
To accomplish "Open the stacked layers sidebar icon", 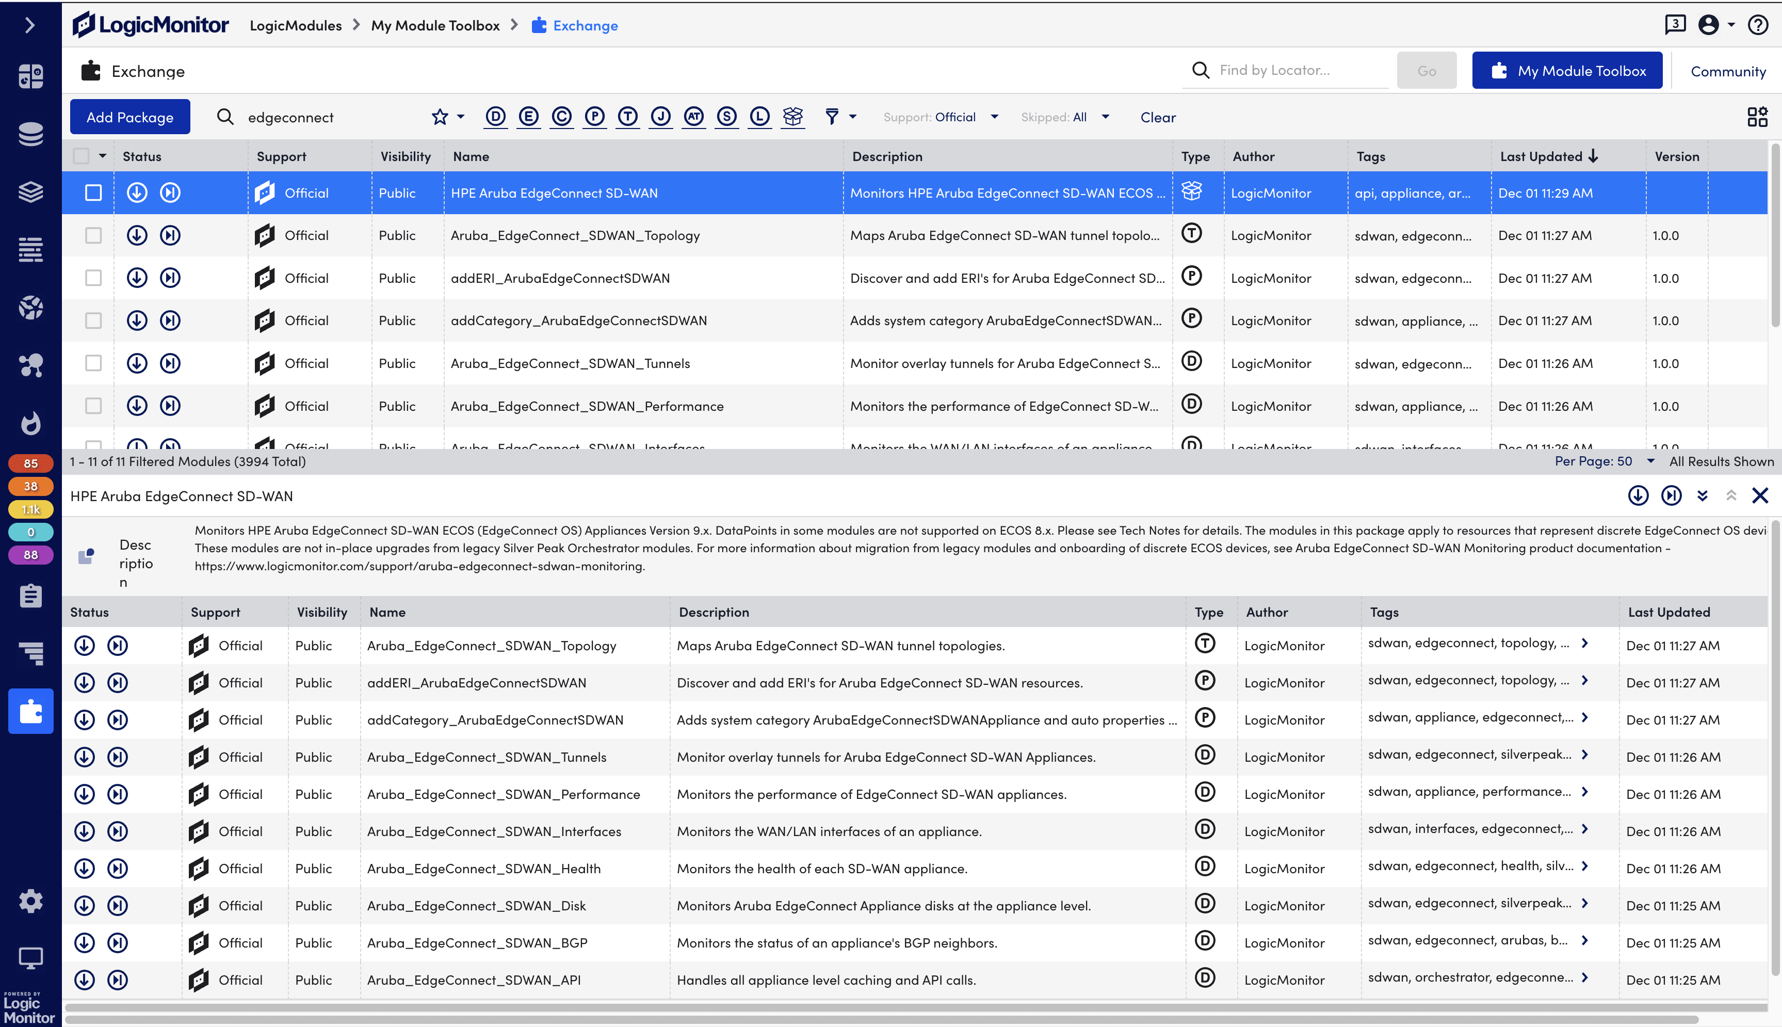I will coord(30,192).
